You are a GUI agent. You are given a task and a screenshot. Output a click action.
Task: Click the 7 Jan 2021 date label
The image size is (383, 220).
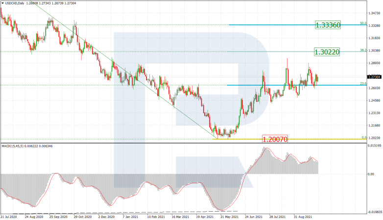click(130, 217)
